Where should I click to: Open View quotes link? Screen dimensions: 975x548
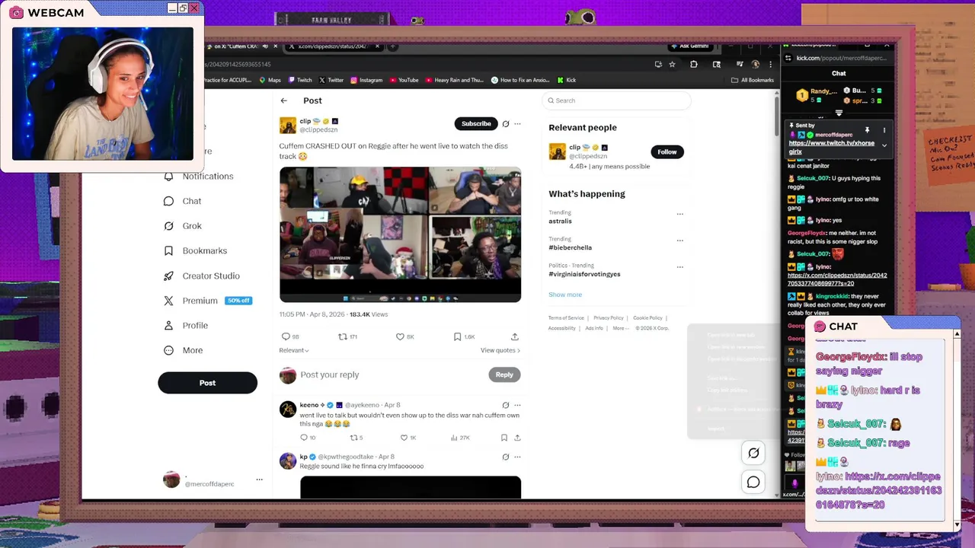pos(500,350)
